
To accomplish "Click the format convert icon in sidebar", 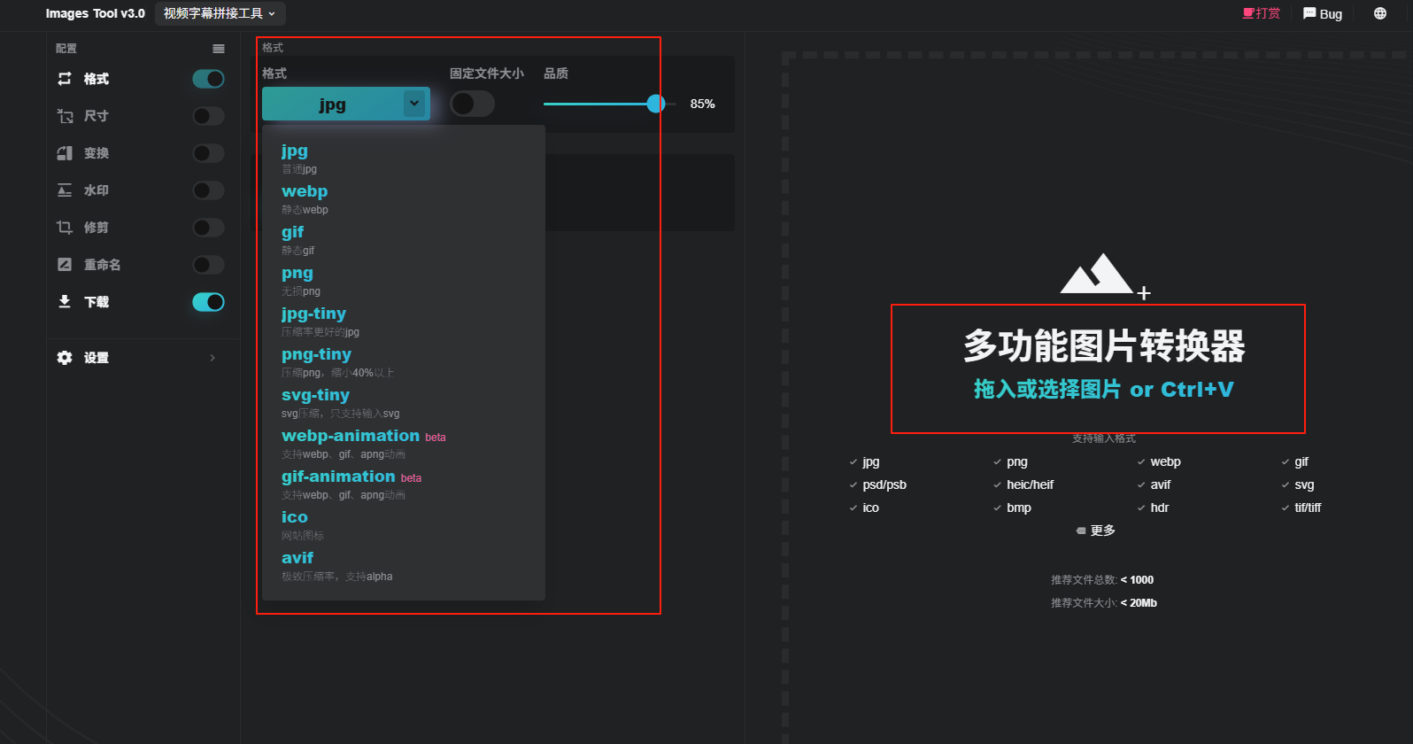I will [x=65, y=79].
